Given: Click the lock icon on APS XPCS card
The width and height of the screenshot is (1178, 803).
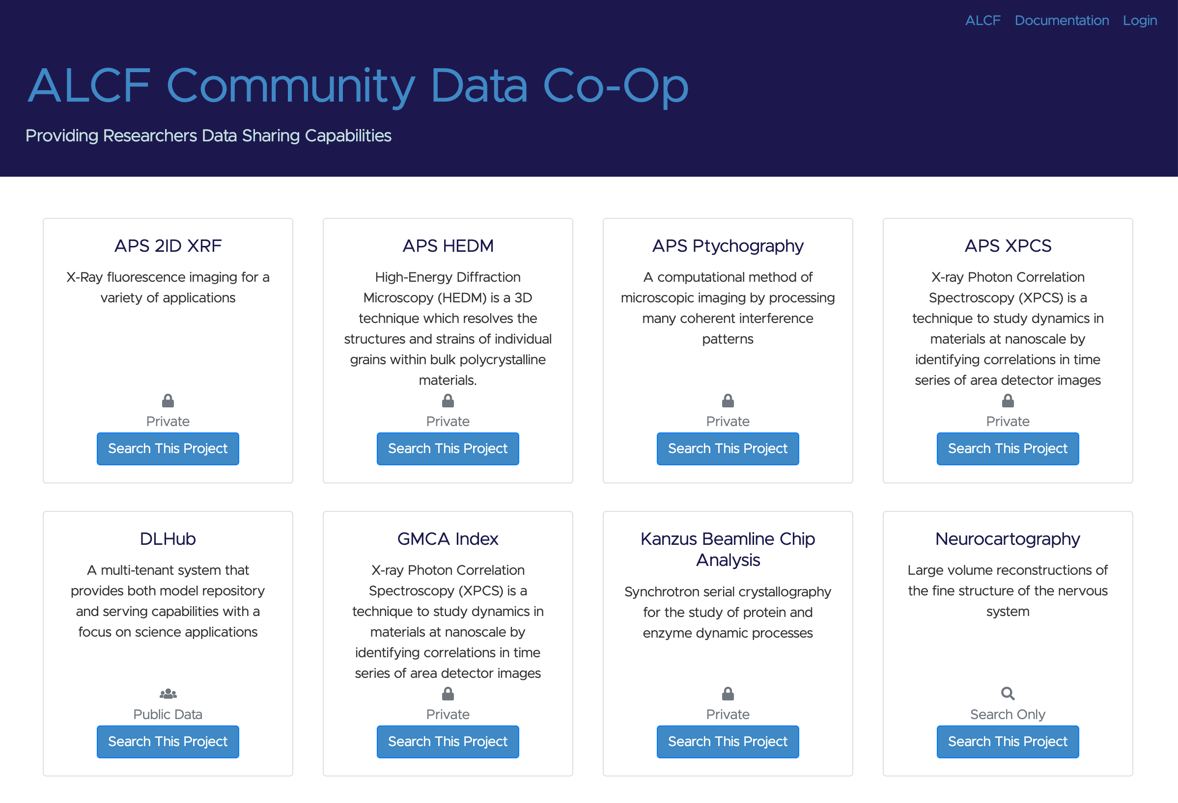Looking at the screenshot, I should coord(1007,401).
